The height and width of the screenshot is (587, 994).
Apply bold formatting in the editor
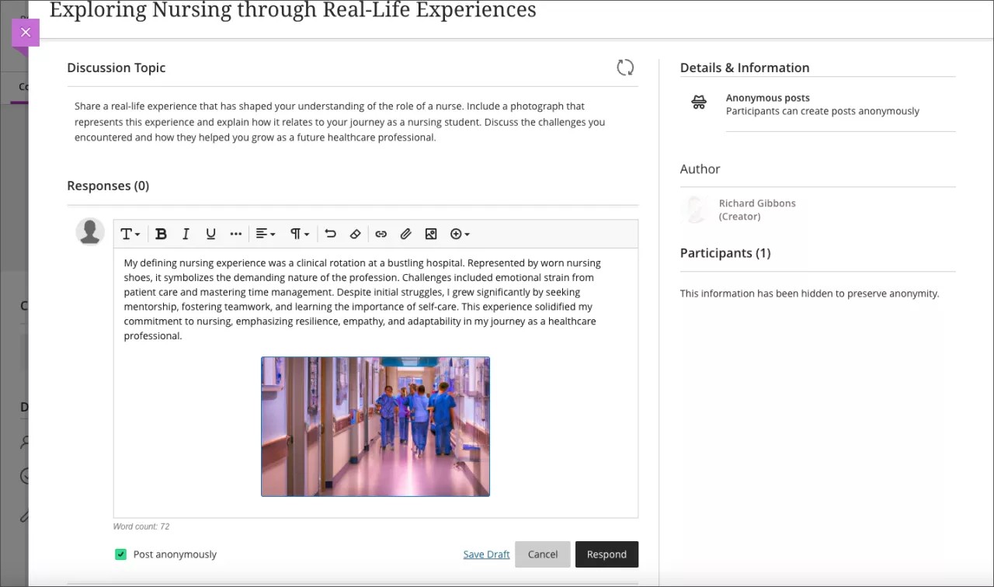(161, 234)
